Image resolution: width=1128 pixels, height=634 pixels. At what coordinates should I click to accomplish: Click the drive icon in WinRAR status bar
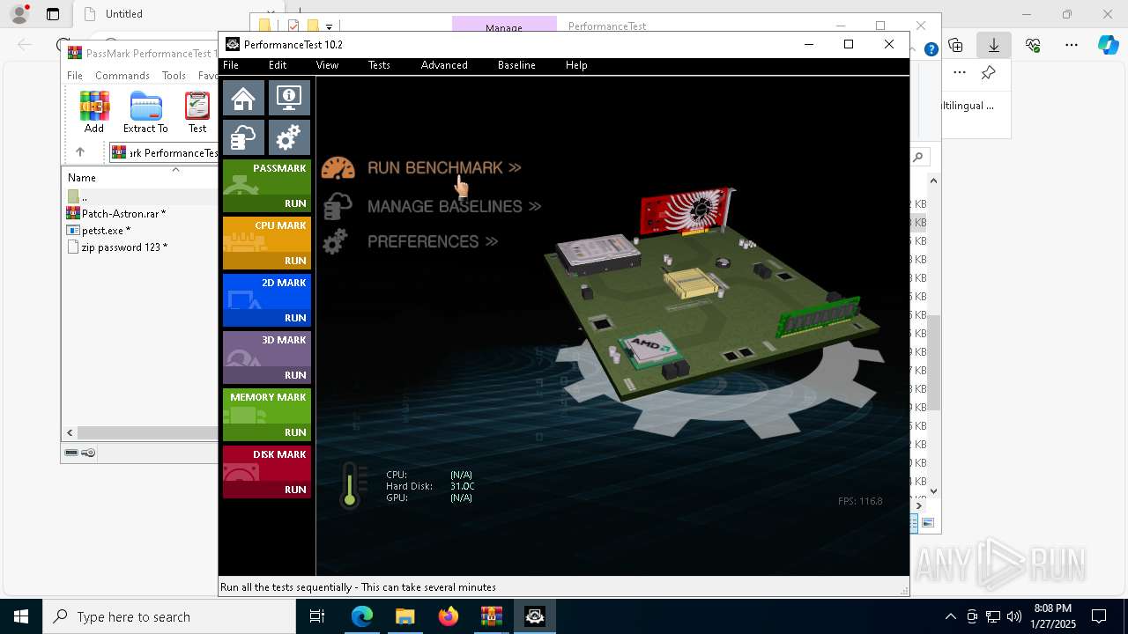tap(71, 453)
